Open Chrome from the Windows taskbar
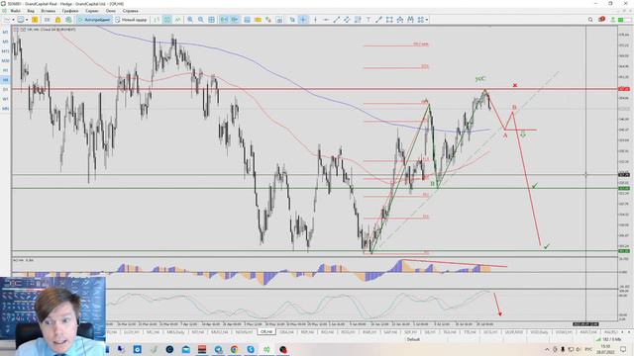This screenshot has width=634, height=356. click(235, 349)
